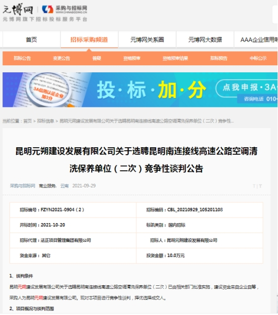Click 招标信息 breadcrumb link

click(x=46, y=121)
